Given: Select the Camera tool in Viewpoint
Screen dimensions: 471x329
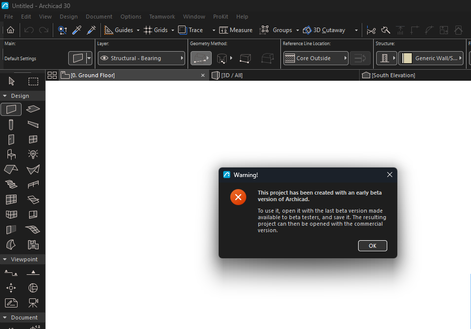Looking at the screenshot, I should pos(33,303).
